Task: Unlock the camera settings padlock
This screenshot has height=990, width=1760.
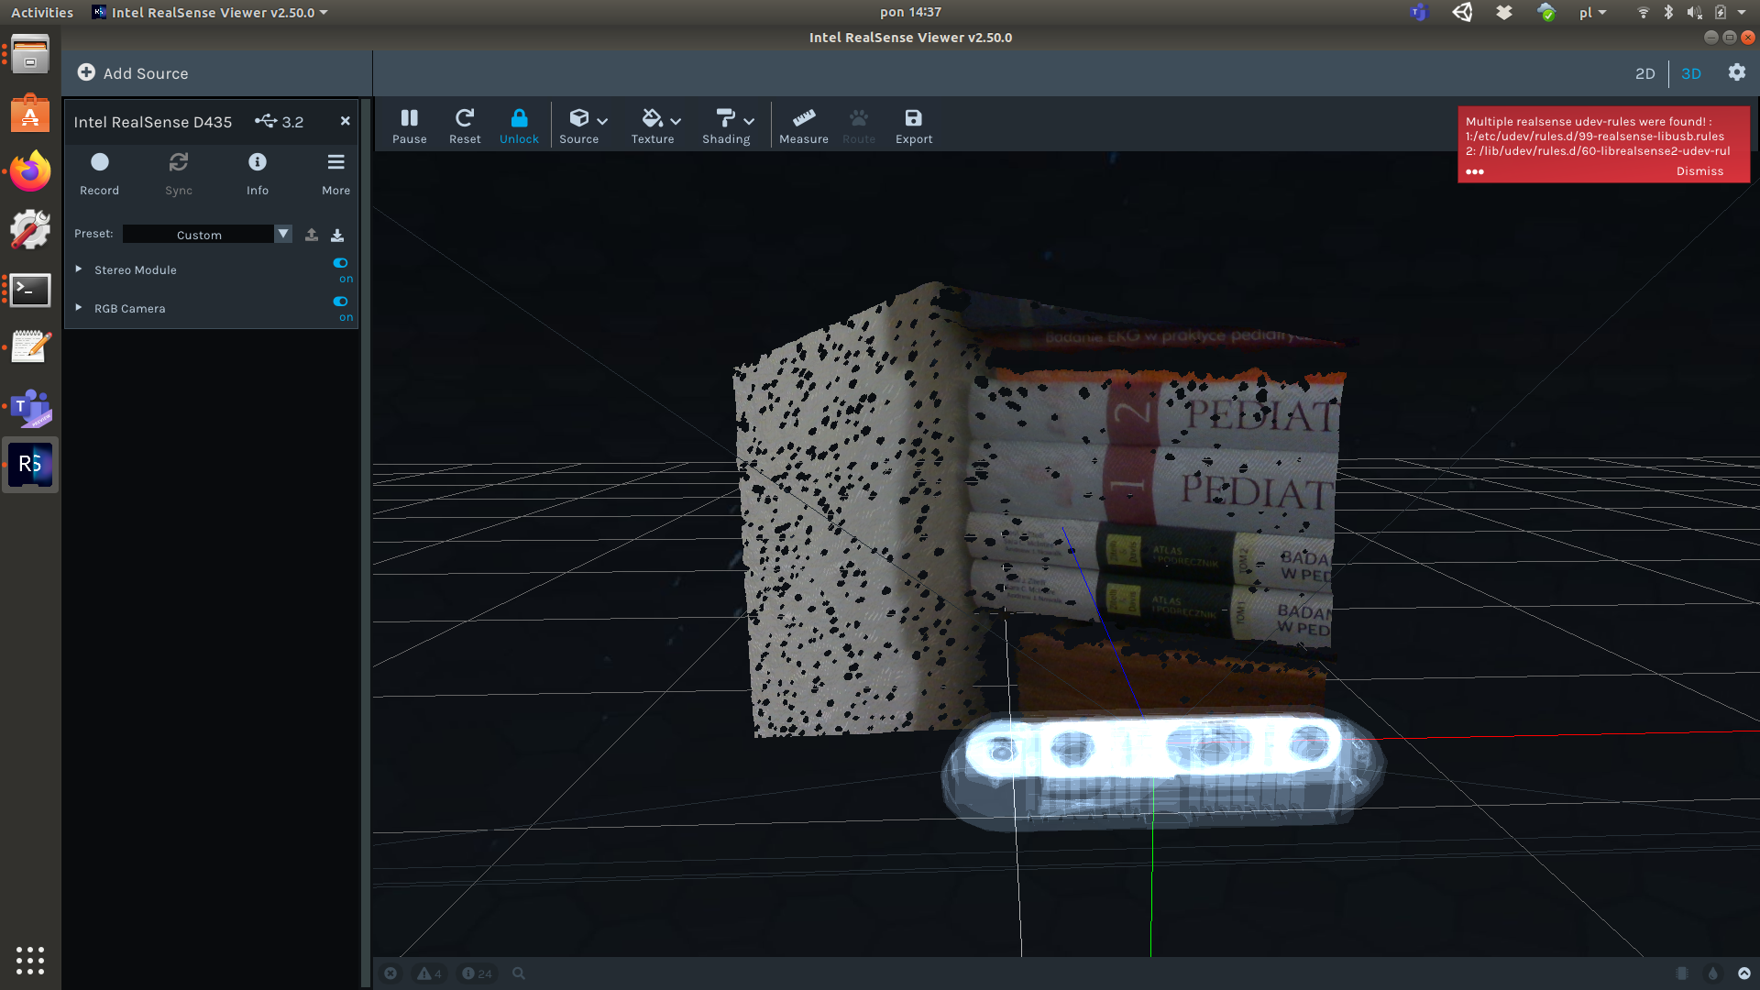Action: pyautogui.click(x=519, y=125)
